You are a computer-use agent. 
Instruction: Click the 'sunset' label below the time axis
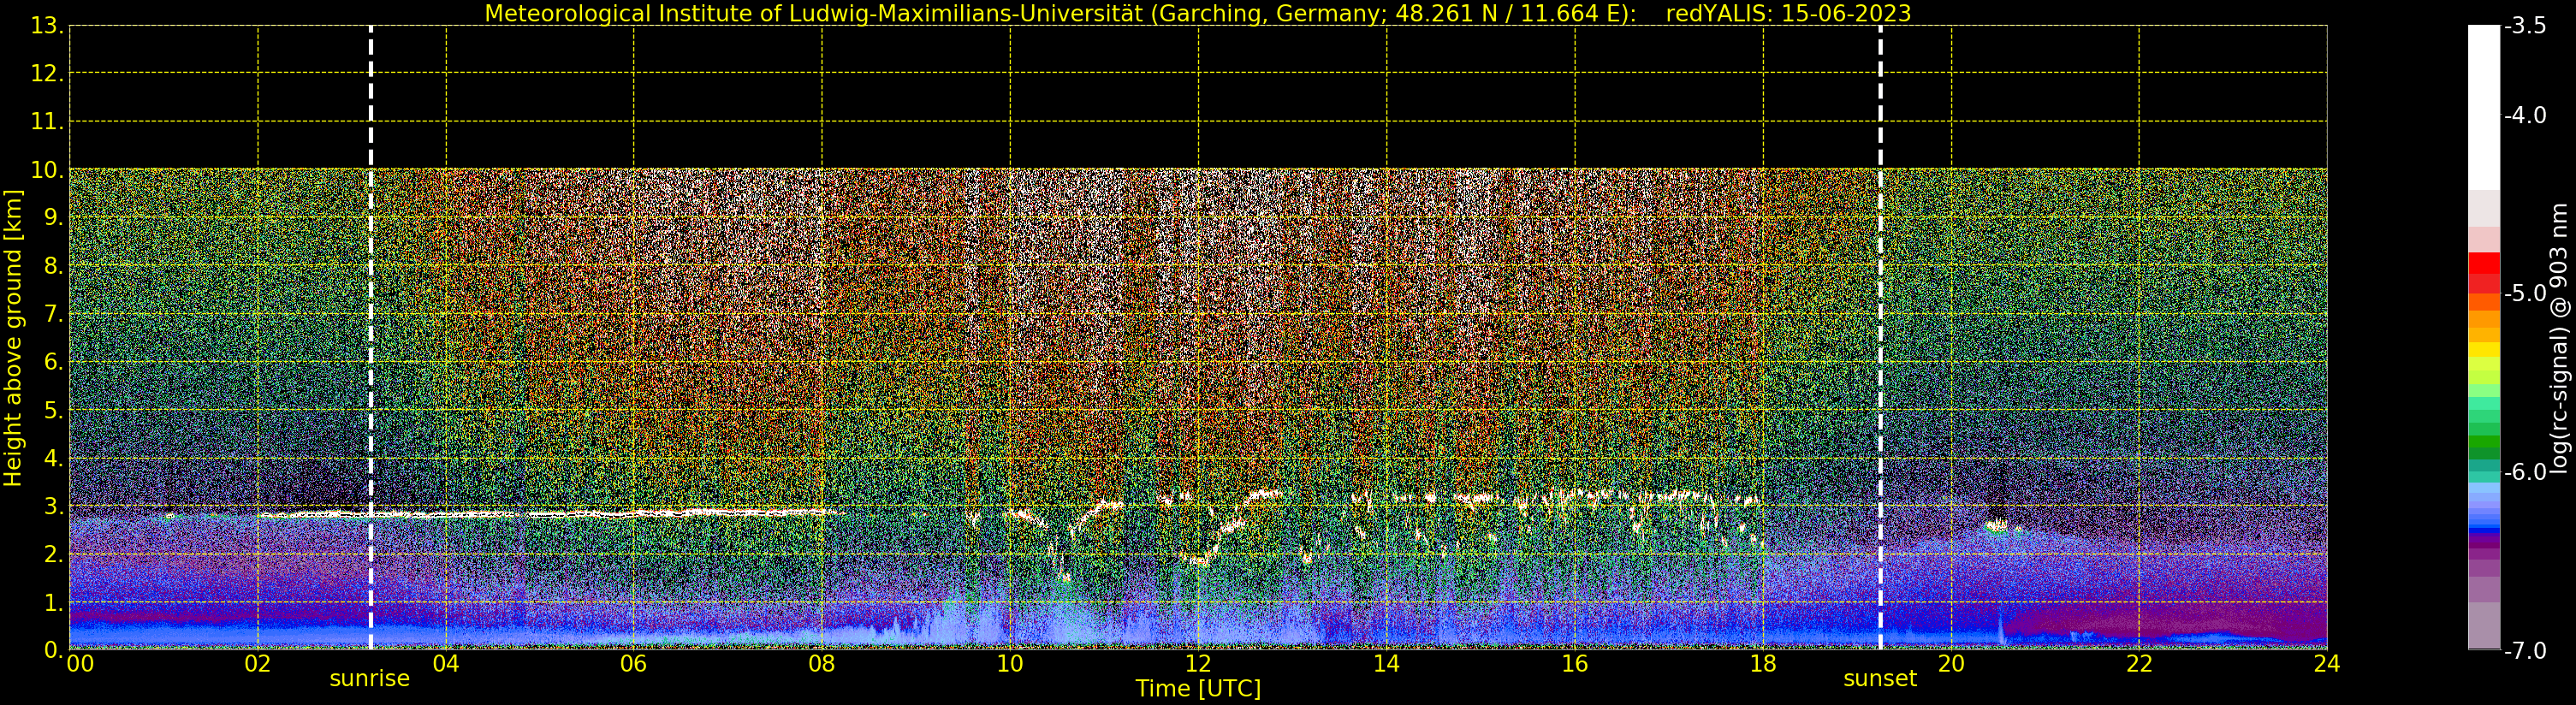(1880, 679)
